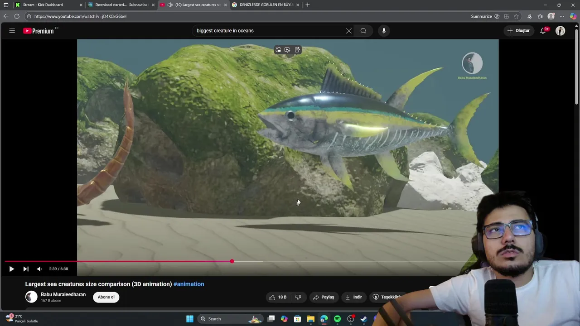Click the page vertical scrollbar
Viewport: 580px width, 326px height.
tap(577, 68)
